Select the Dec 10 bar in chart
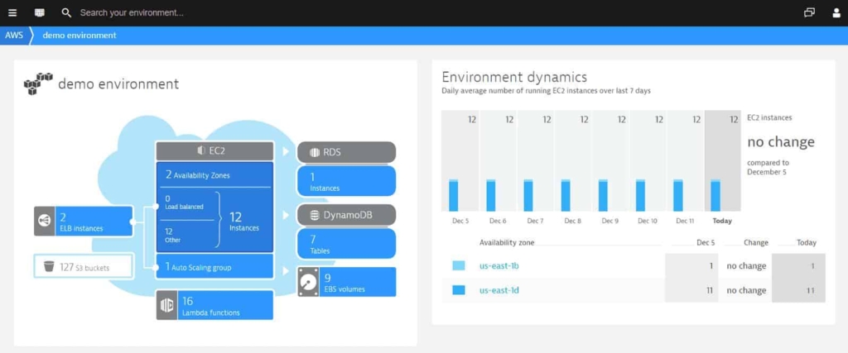Image resolution: width=848 pixels, height=353 pixels. [x=640, y=195]
